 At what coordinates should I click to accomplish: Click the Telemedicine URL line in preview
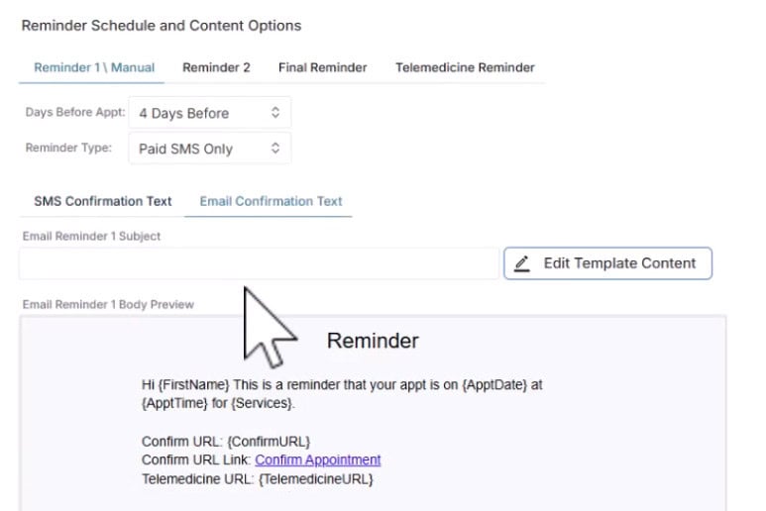[257, 479]
